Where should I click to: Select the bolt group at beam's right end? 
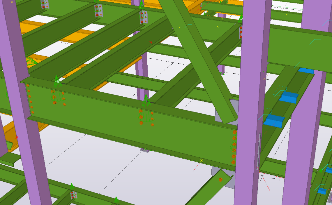click(234, 147)
